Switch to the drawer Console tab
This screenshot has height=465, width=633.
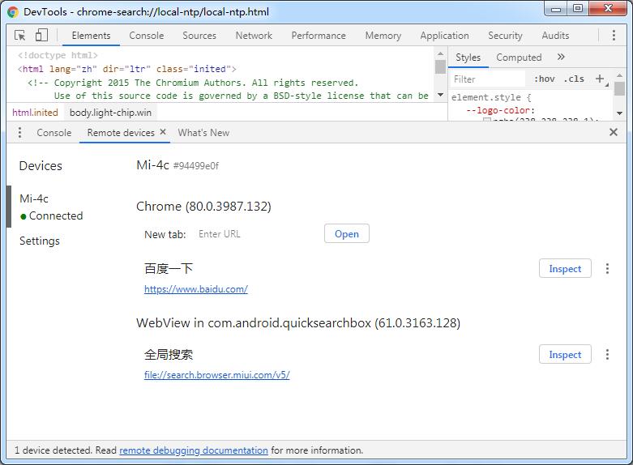click(x=53, y=132)
